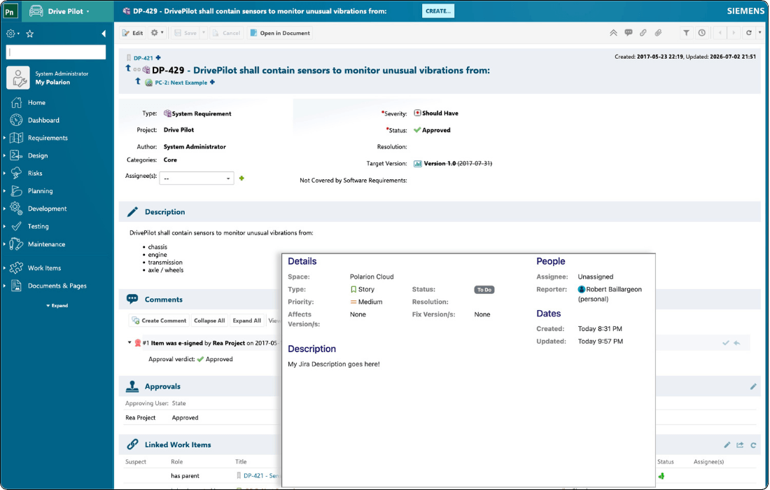Click Expand All comments button
770x490 pixels.
point(246,321)
